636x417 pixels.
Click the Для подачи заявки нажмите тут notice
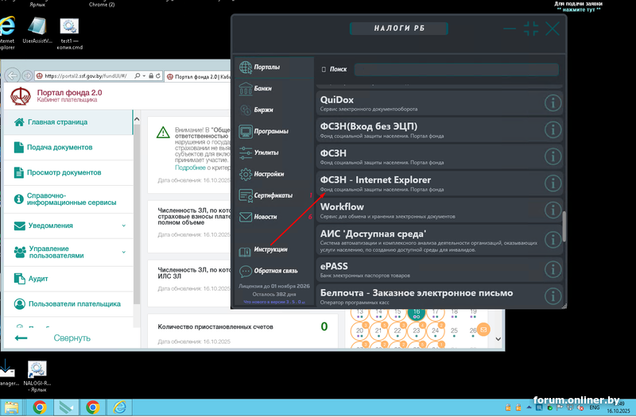coord(579,6)
